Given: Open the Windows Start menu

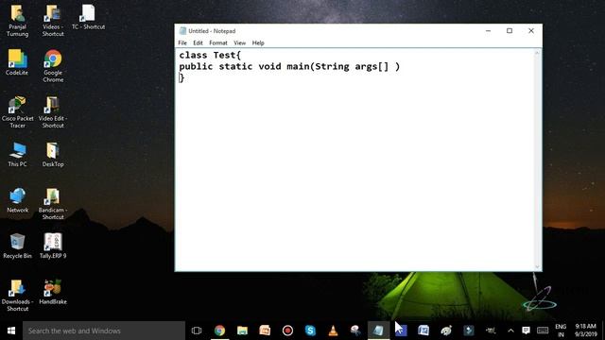Looking at the screenshot, I should 11,331.
